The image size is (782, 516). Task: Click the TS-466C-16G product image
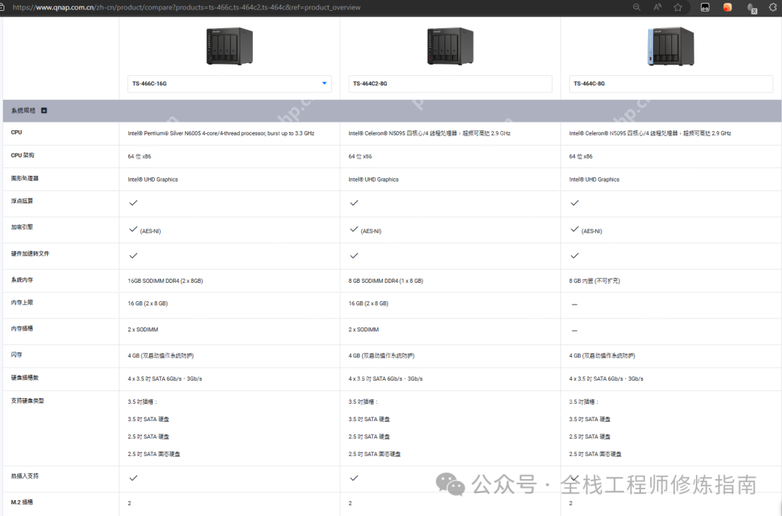click(229, 46)
